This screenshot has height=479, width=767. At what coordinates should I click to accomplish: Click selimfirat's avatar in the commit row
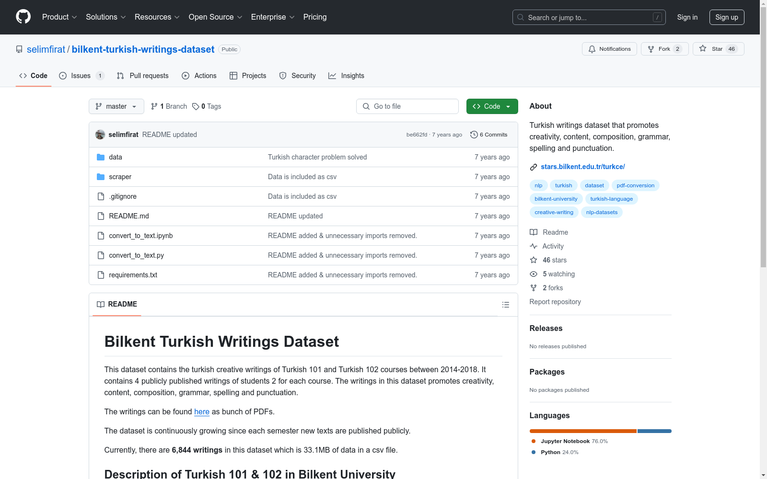100,135
